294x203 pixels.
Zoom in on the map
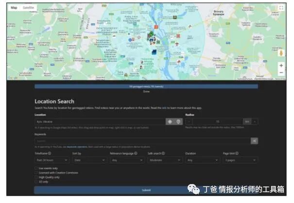[281, 66]
